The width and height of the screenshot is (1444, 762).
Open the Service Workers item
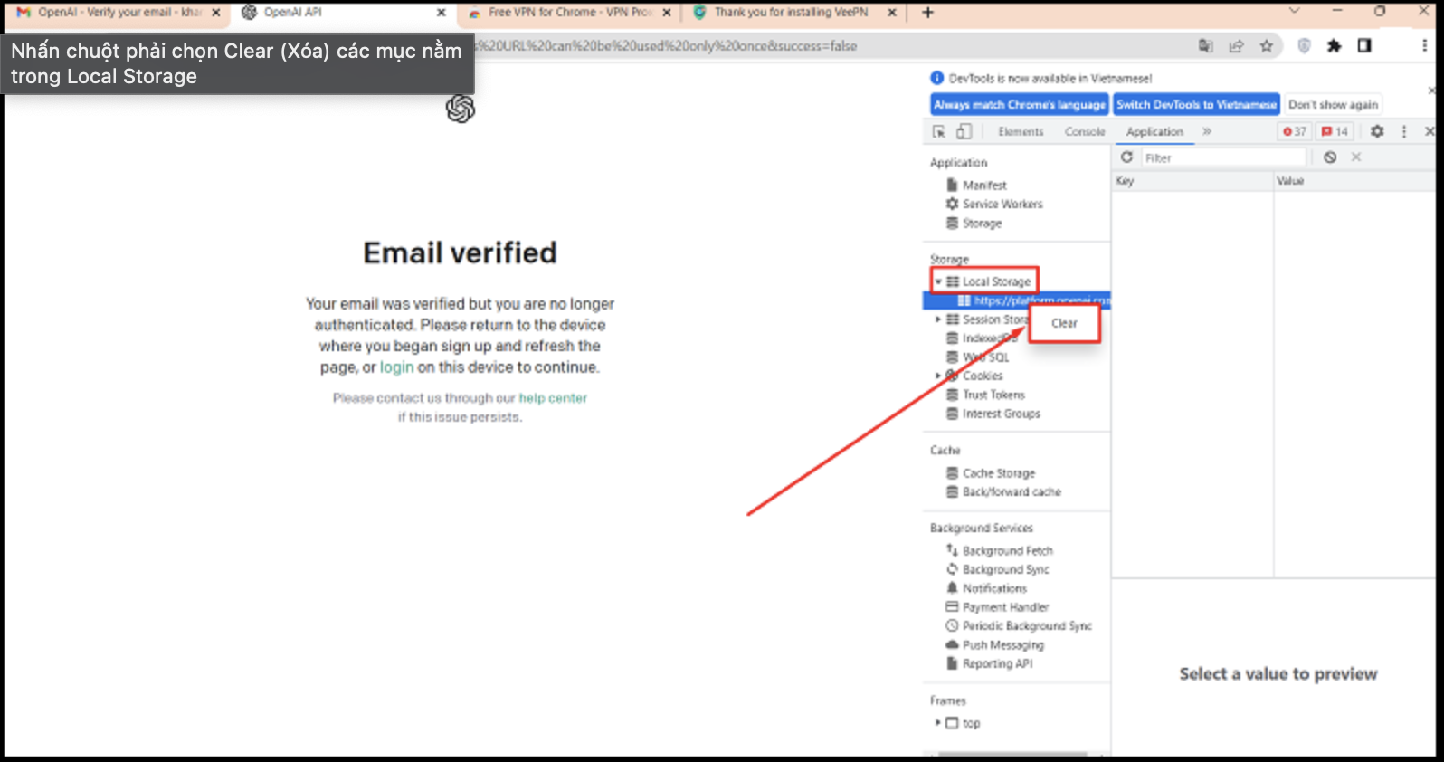pos(1002,205)
